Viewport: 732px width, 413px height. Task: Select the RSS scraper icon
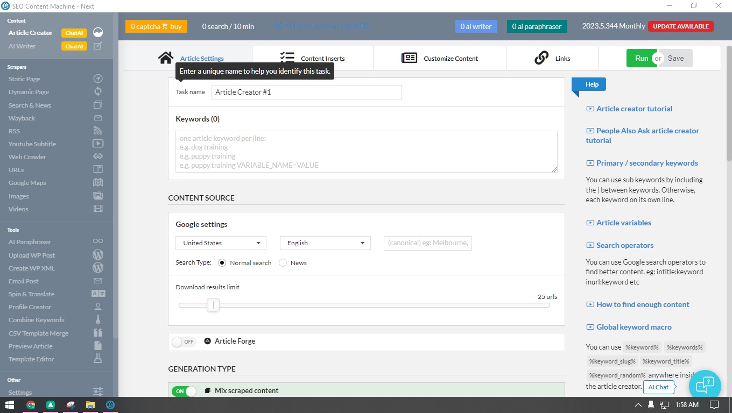(x=98, y=131)
